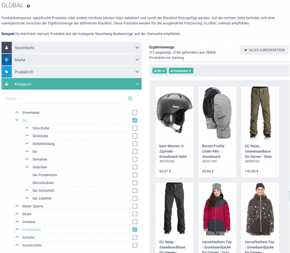Viewport: 290px width, 253px height.
Task: Check the Skistöcke checkbox
Action: click(135, 136)
